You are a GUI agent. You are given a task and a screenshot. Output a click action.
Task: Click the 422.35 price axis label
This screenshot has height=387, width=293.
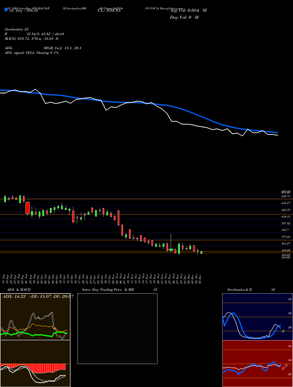click(x=285, y=210)
